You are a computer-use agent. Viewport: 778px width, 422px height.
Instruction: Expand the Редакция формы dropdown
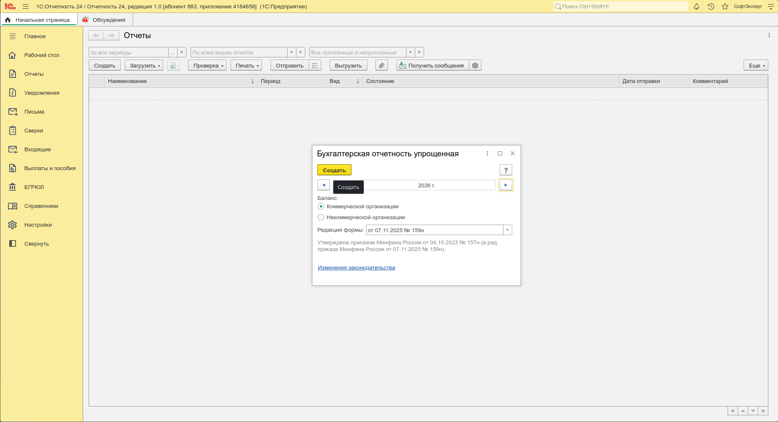click(x=508, y=230)
